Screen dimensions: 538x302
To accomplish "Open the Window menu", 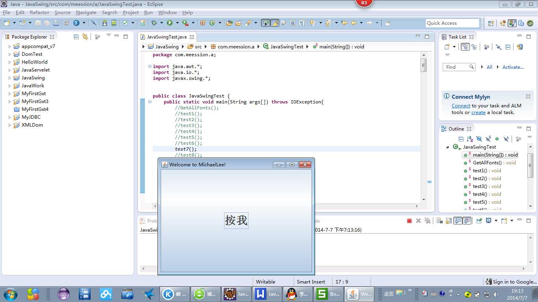I will tap(167, 13).
